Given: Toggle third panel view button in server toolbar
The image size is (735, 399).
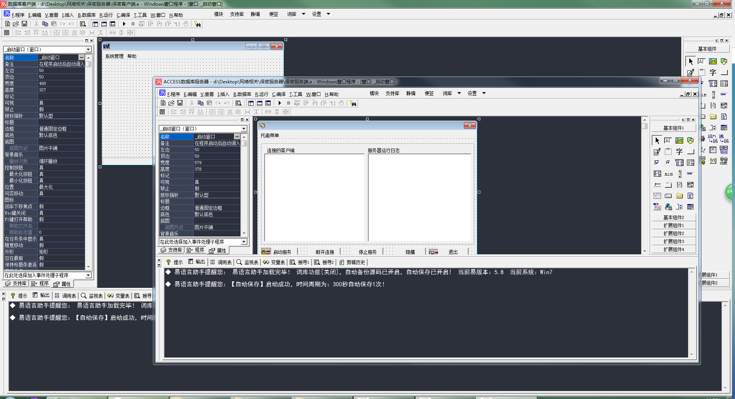Looking at the screenshot, I should (x=268, y=103).
